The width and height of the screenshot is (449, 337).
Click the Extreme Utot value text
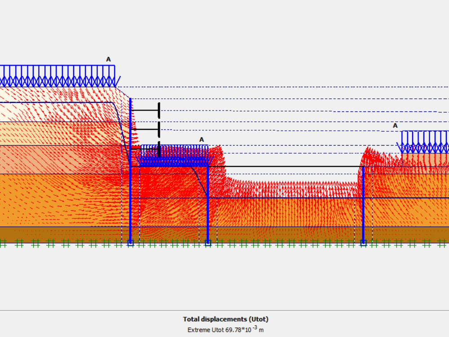click(224, 329)
